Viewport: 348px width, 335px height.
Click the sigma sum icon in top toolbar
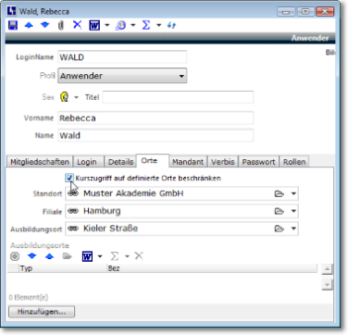(x=146, y=25)
